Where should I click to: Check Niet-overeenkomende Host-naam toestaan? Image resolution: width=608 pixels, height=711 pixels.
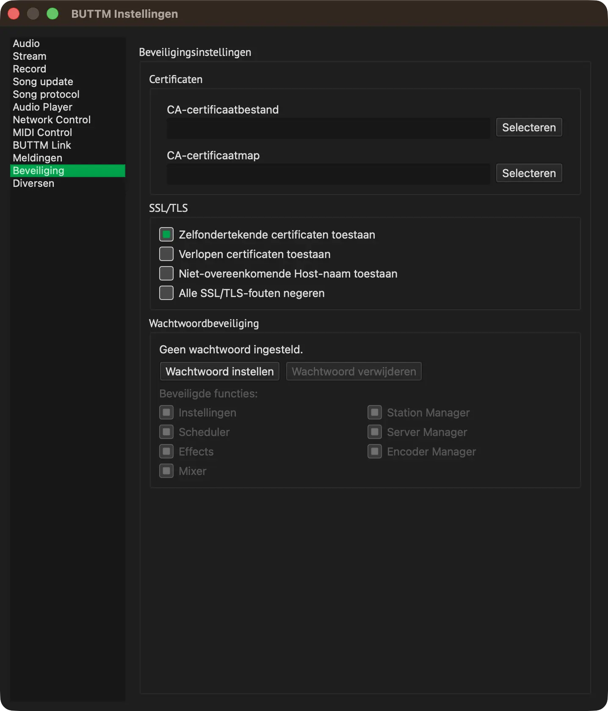click(x=166, y=273)
